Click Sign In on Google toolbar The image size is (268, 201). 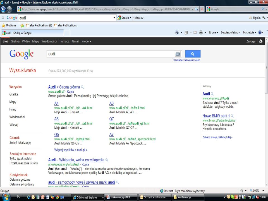click(x=255, y=18)
